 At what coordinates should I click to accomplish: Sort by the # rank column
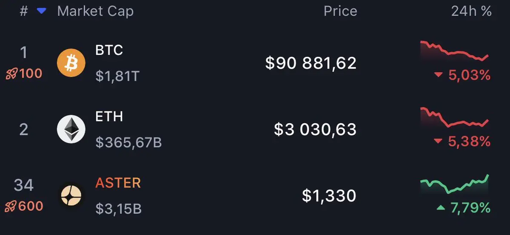[24, 11]
